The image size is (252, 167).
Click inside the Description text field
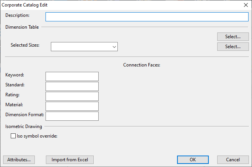147,17
